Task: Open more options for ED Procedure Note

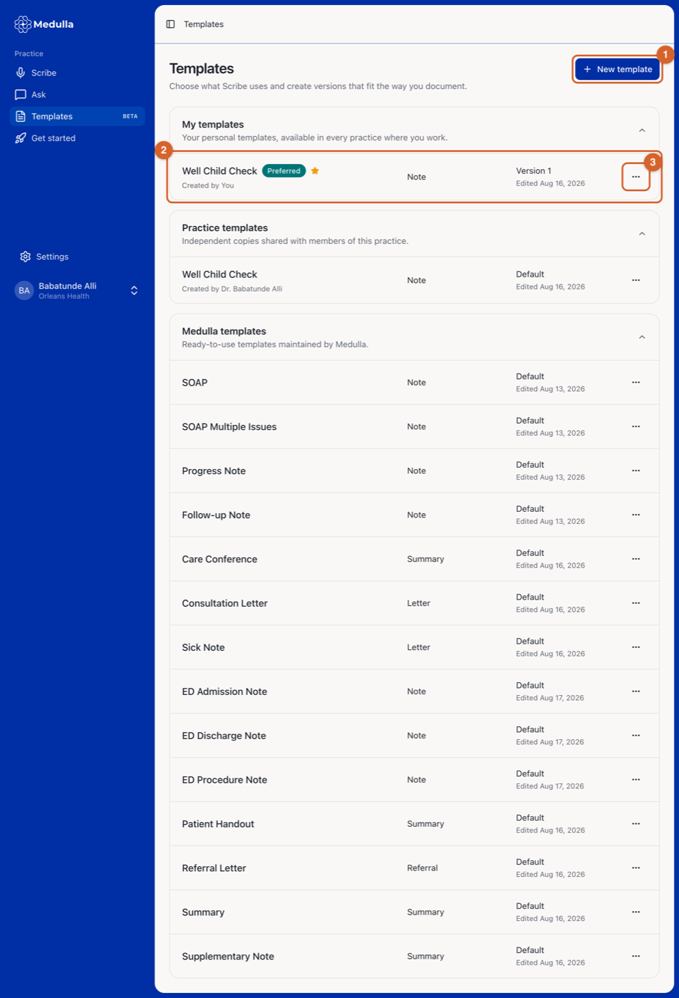Action: (x=636, y=781)
